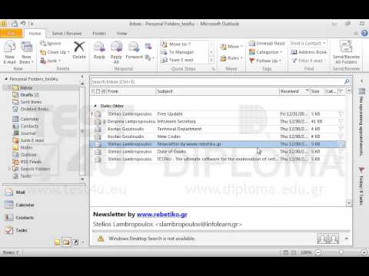Viewport: 369px width, 276px height.
Task: Click the Folder List icon
Action: (x=66, y=242)
